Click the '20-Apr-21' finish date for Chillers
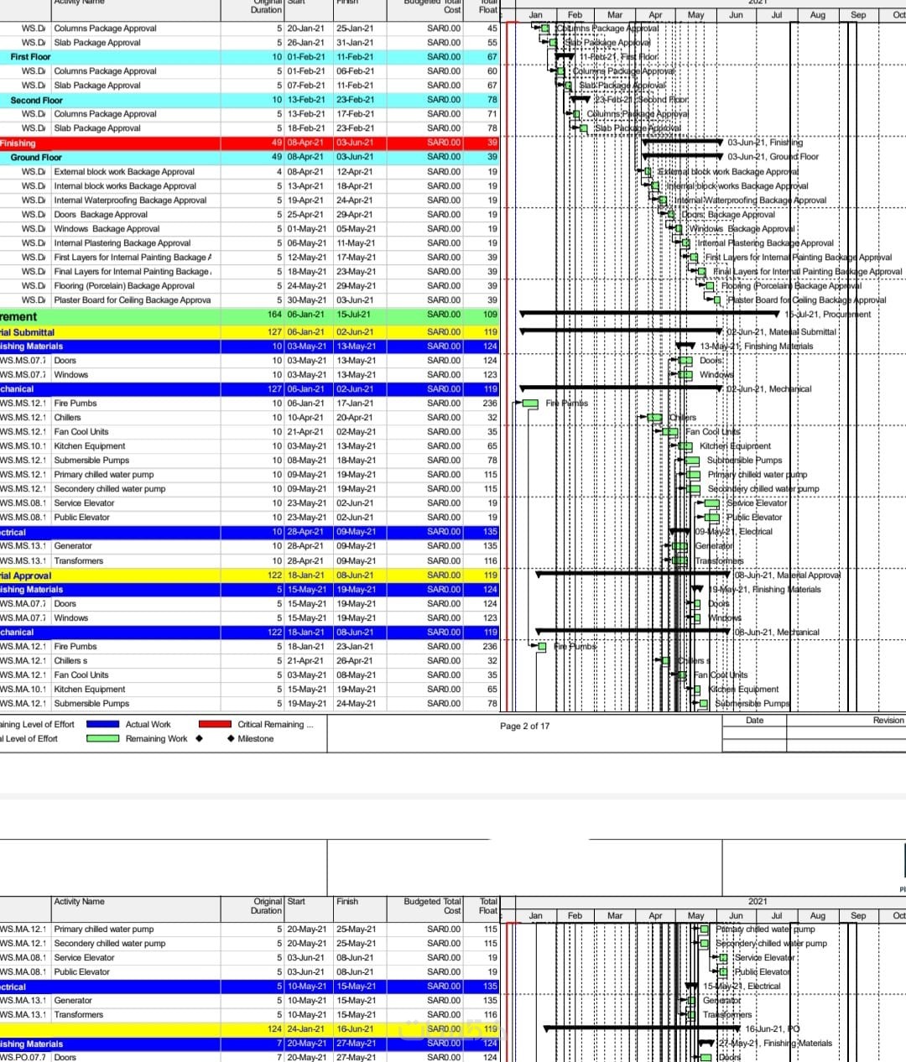Image resolution: width=906 pixels, height=1062 pixels. 355,418
